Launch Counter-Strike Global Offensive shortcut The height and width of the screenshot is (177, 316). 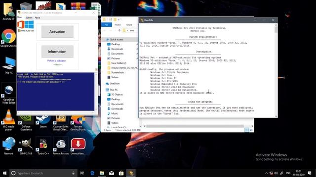60,123
